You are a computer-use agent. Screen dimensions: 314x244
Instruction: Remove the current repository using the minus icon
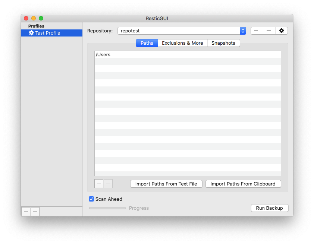click(x=269, y=31)
